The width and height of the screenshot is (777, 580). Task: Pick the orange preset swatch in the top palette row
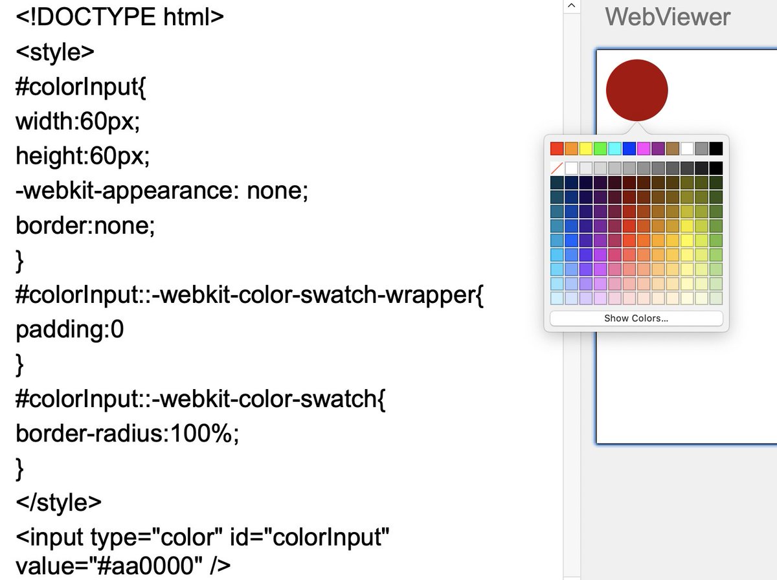571,148
